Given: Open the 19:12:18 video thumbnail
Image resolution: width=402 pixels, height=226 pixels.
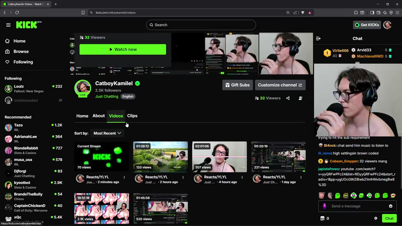Looking at the screenshot, I should point(101,208).
